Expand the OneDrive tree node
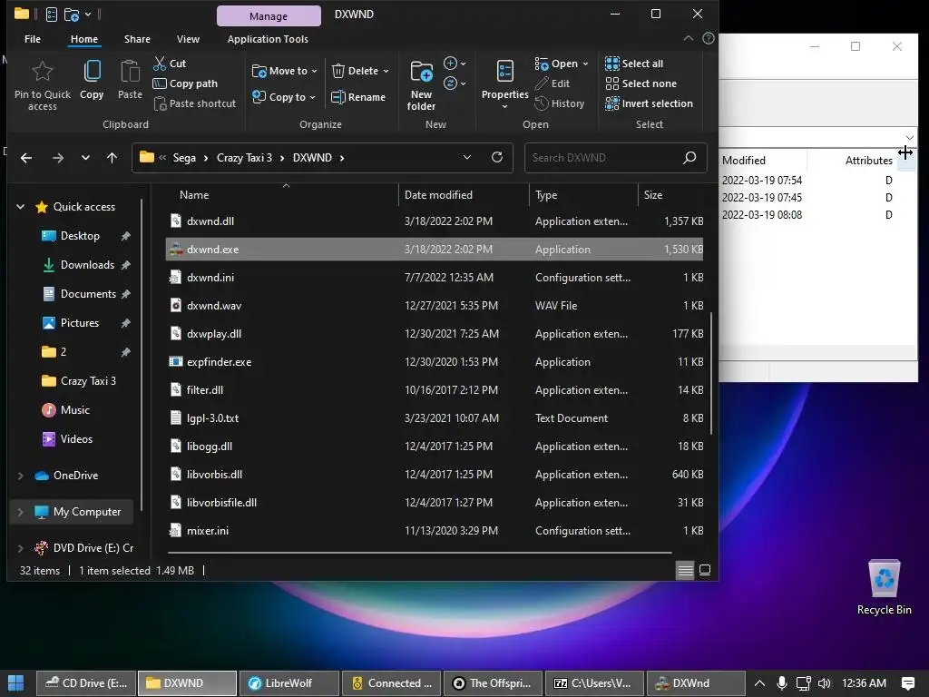 click(20, 476)
